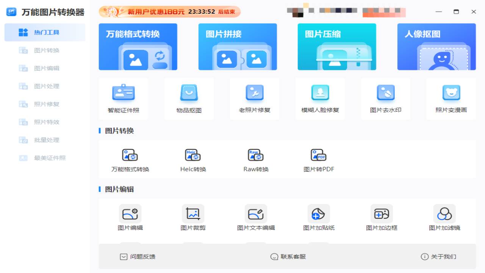Launch 老照片修复 old photo restoration
485x273 pixels.
255,98
